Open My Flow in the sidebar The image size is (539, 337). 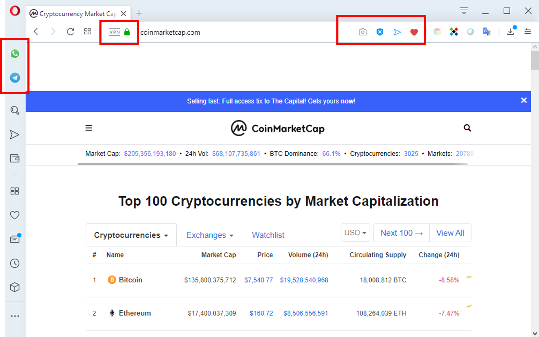click(x=14, y=135)
